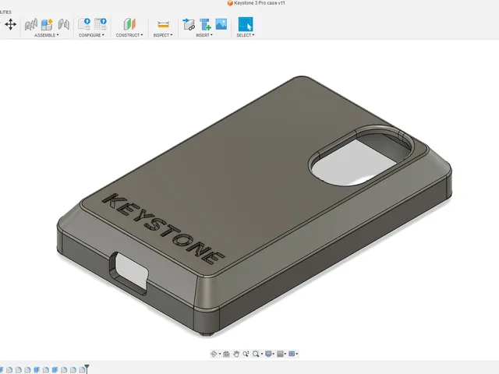The width and height of the screenshot is (499, 374).
Task: Choose the As-built Joint tool
Action: point(64,24)
